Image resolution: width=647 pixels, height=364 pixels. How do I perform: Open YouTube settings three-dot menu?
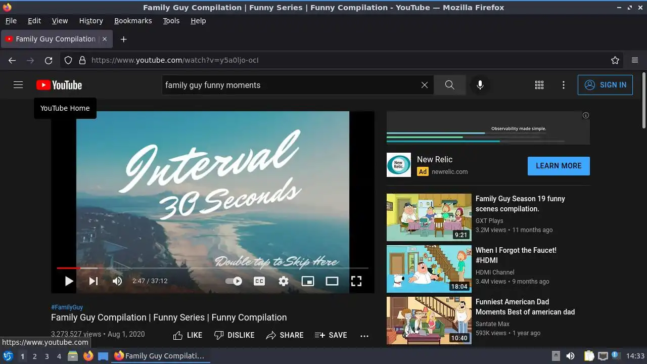(564, 85)
